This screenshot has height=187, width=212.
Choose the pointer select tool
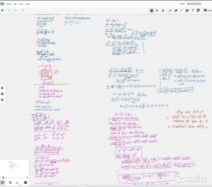click(x=157, y=10)
